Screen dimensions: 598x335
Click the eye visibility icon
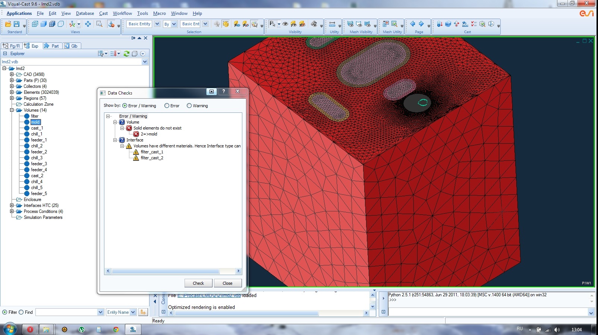tap(285, 24)
